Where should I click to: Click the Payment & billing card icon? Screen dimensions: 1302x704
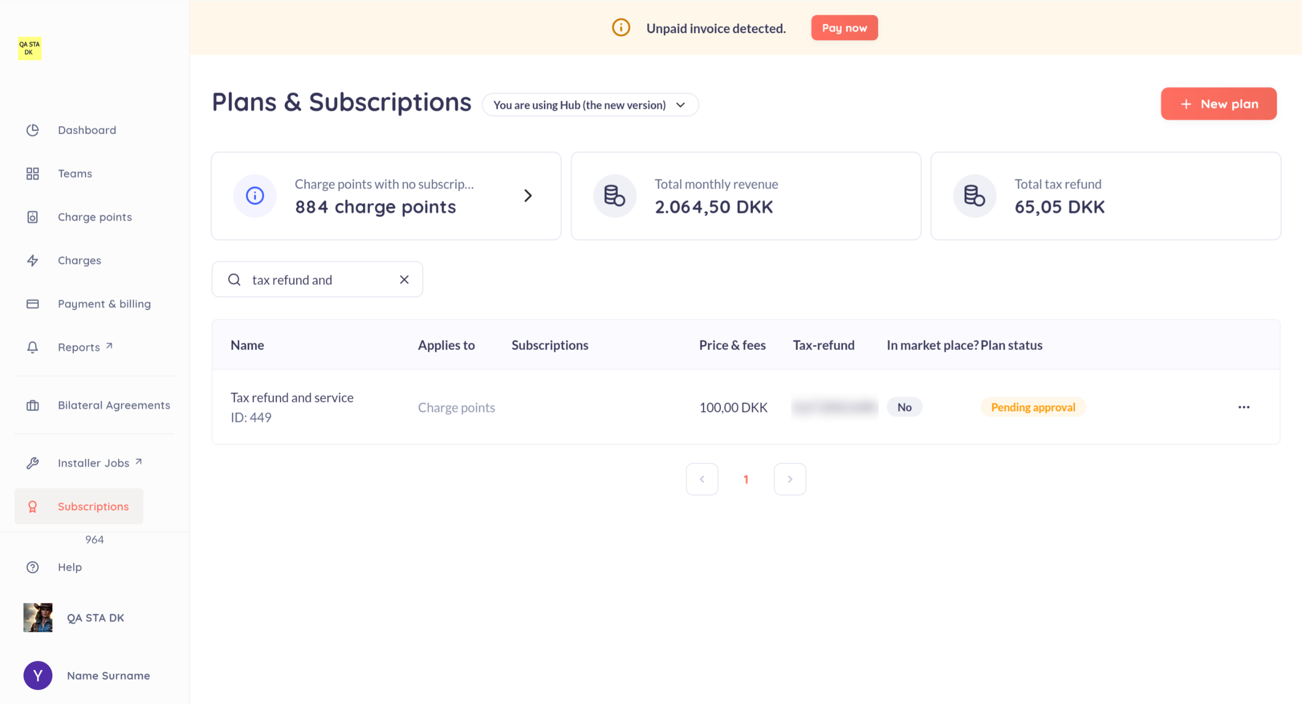click(x=33, y=304)
